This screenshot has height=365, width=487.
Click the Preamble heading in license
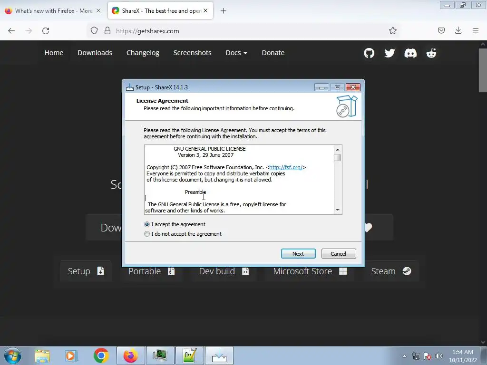(195, 192)
